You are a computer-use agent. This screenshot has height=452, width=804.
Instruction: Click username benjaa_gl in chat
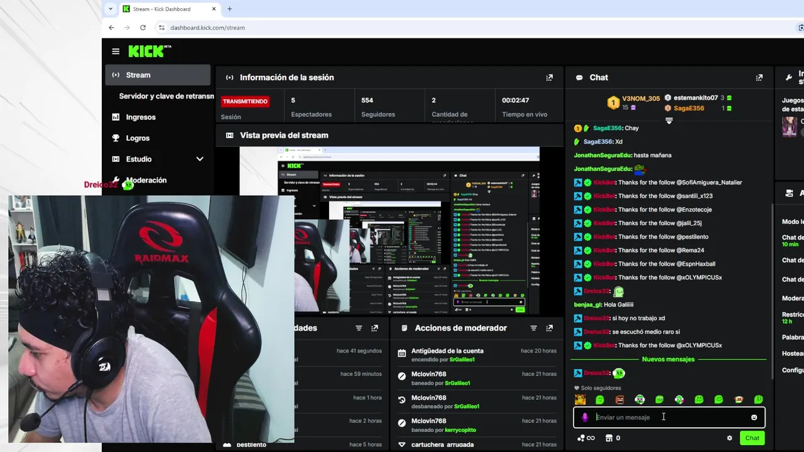pos(587,304)
